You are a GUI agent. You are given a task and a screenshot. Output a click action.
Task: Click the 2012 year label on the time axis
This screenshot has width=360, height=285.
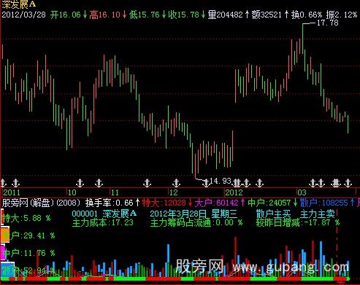[234, 192]
